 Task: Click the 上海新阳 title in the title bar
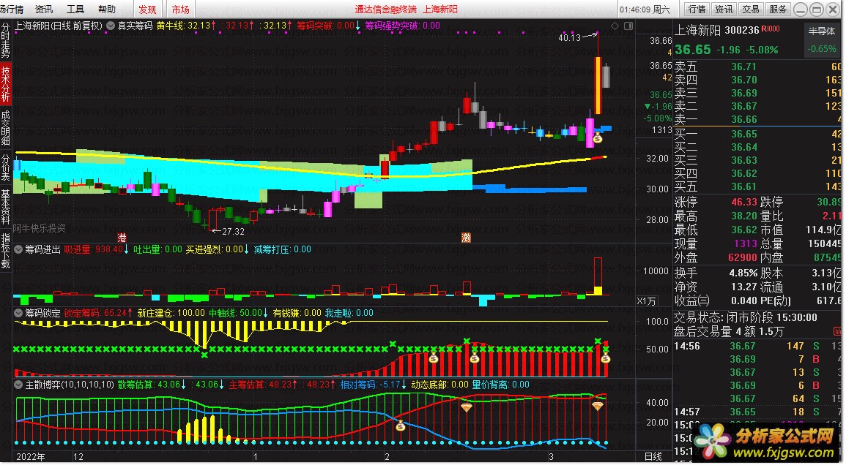(x=439, y=10)
